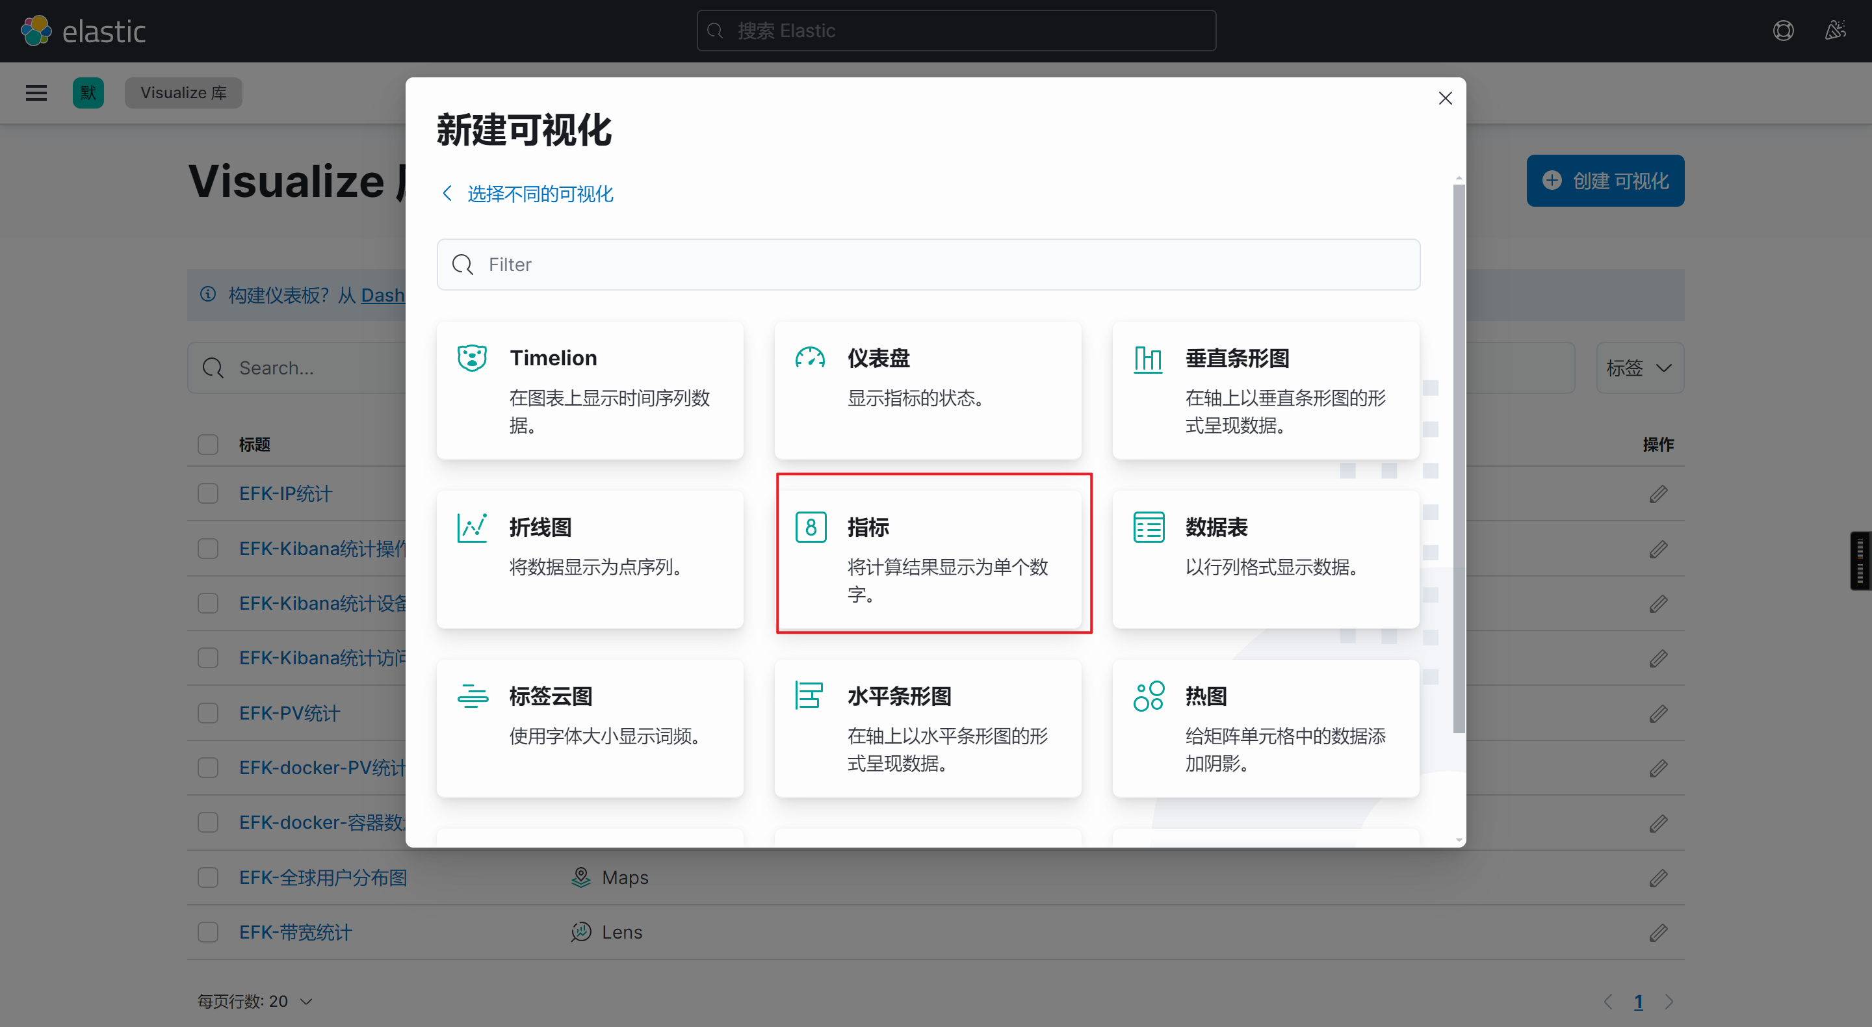Go to next page arrow
This screenshot has height=1027, width=1872.
coord(1669,1002)
